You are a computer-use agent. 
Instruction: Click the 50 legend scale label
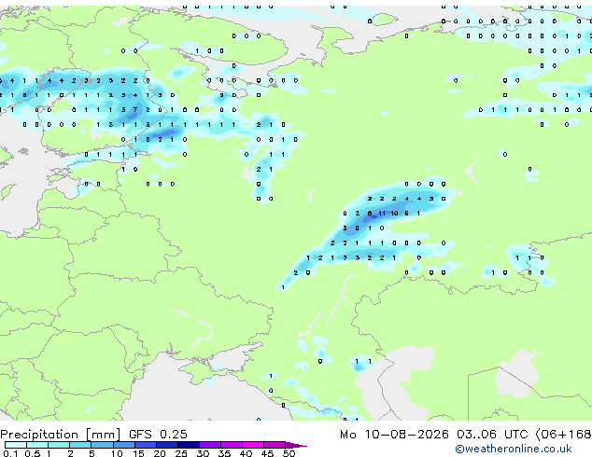289,453
